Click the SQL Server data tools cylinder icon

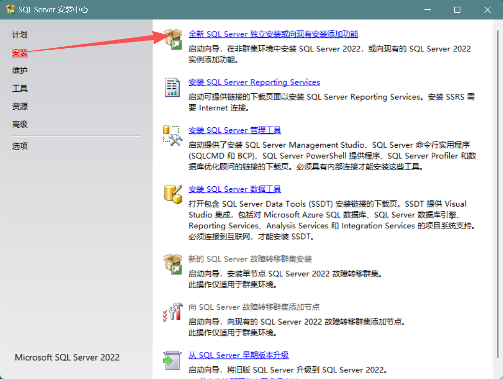(173, 194)
